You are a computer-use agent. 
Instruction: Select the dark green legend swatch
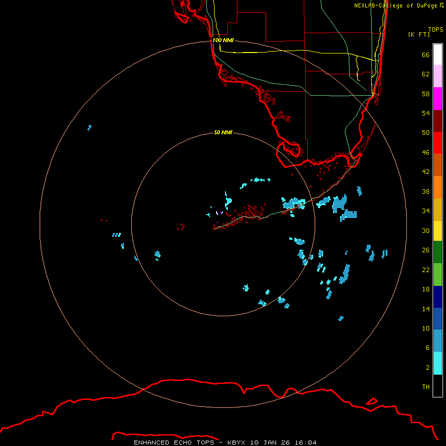438,252
